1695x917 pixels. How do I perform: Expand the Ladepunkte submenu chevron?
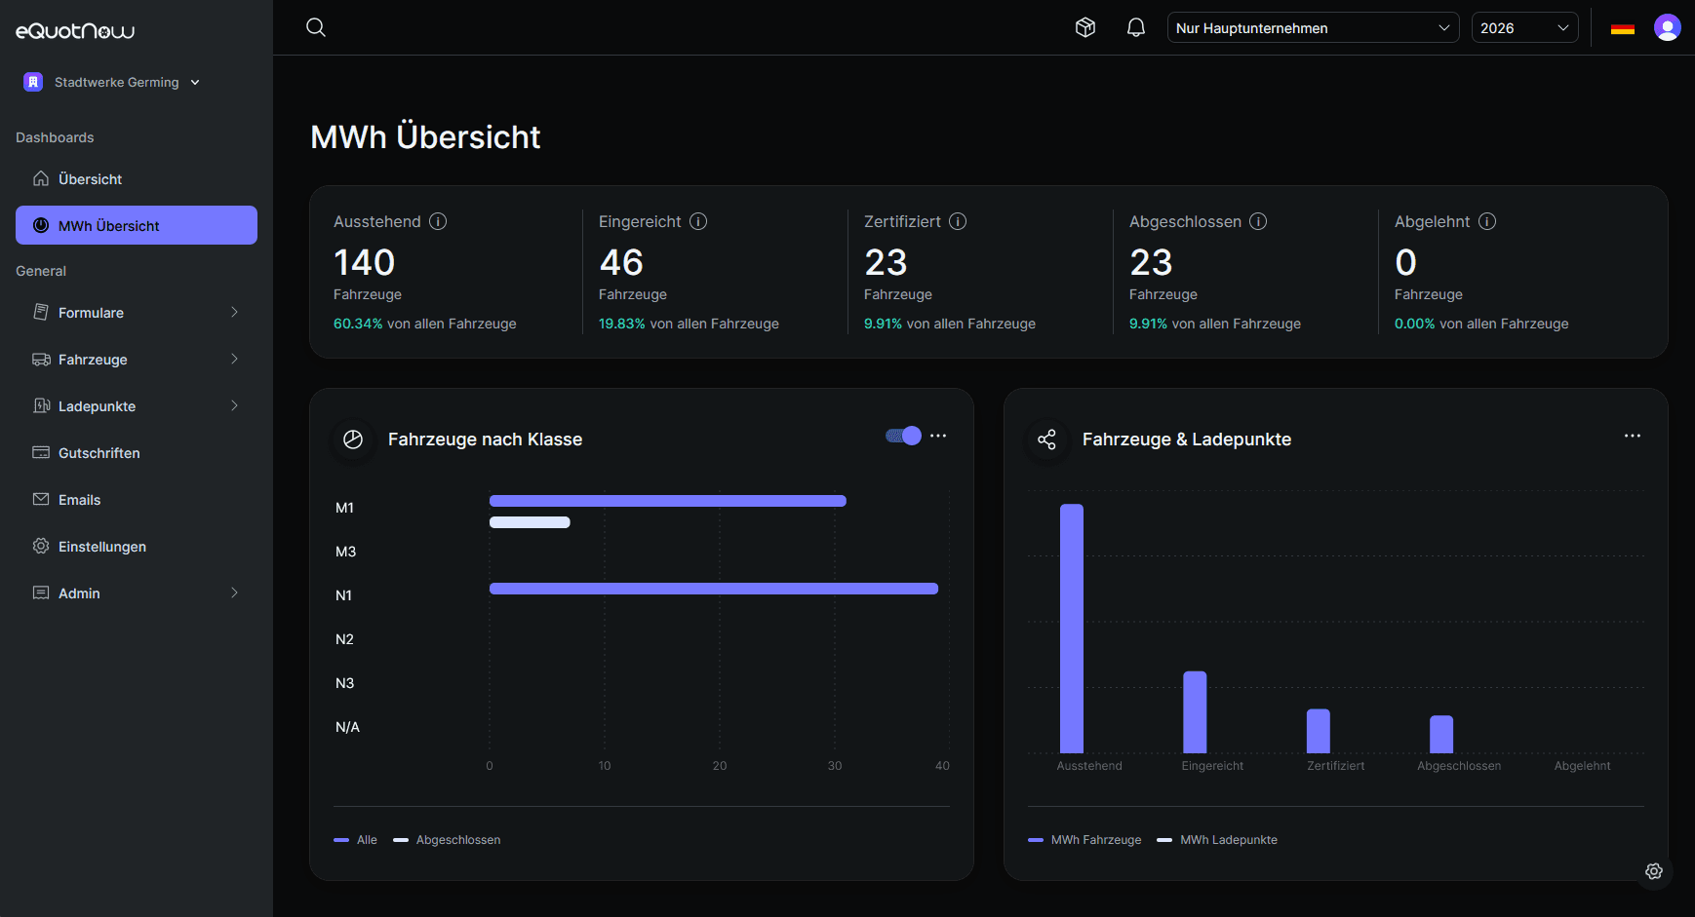234,405
